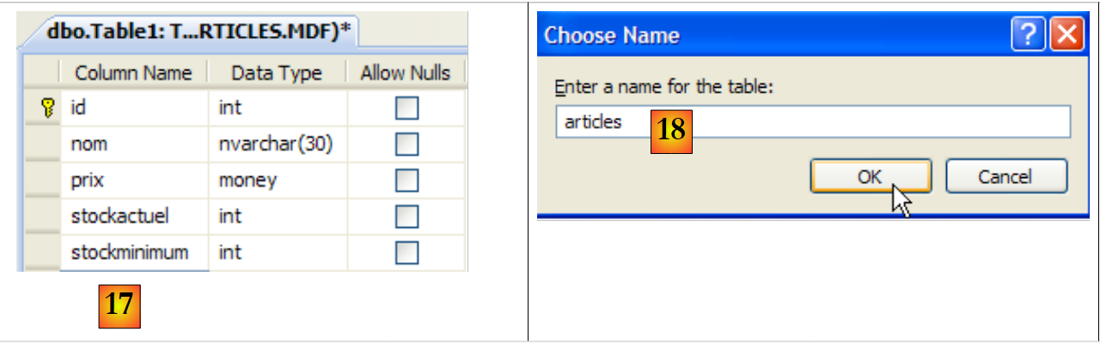Toggle Allow Nulls for the id column
The image size is (1100, 344).
click(x=406, y=108)
